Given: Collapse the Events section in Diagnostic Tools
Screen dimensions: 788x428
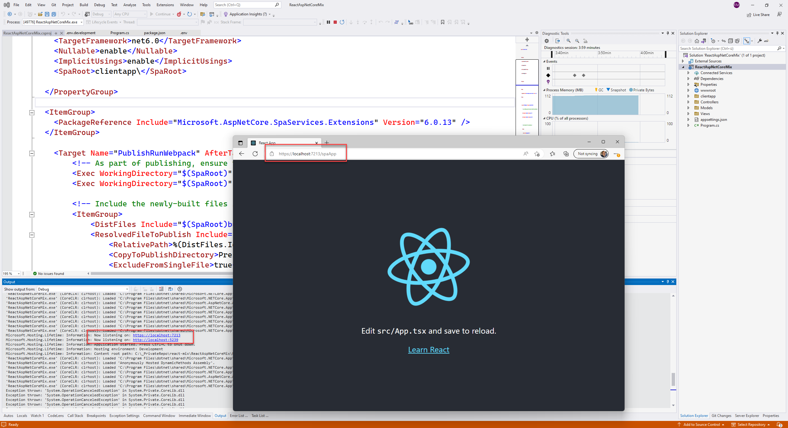Looking at the screenshot, I should [544, 61].
